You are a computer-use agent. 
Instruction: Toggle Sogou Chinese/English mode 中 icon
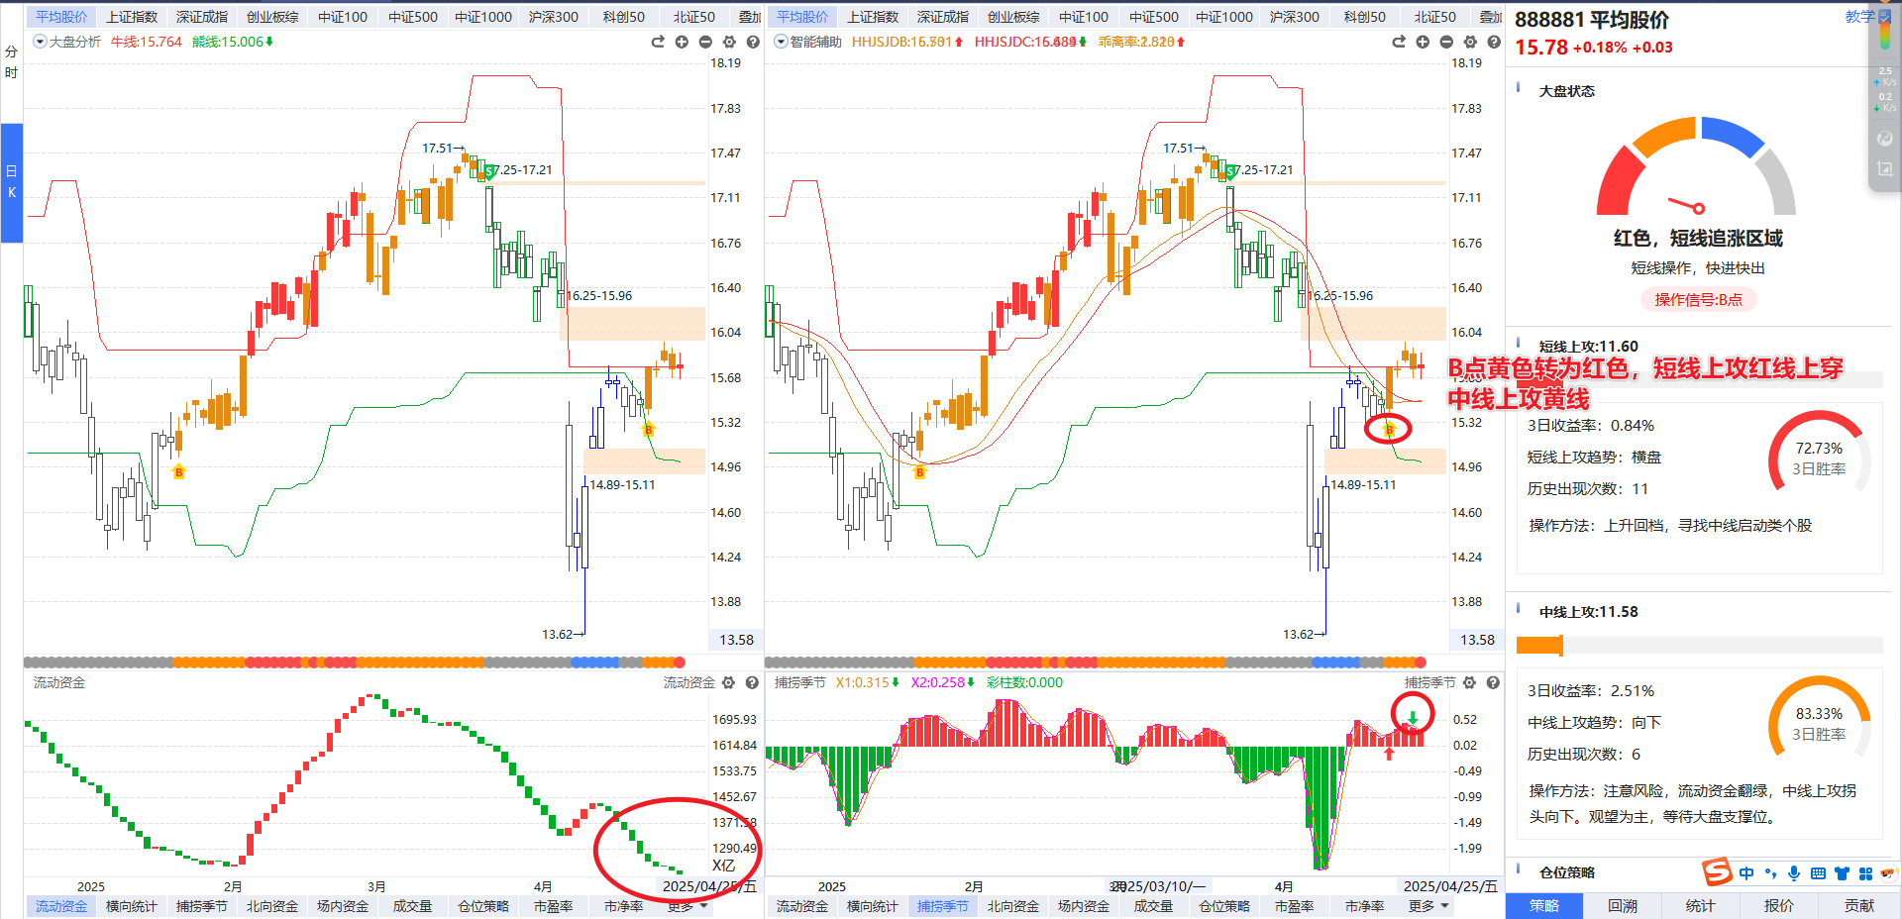point(1746,873)
